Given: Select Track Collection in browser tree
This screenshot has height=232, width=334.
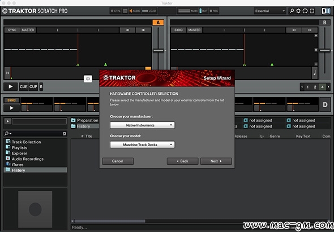Looking at the screenshot, I should (x=26, y=142).
